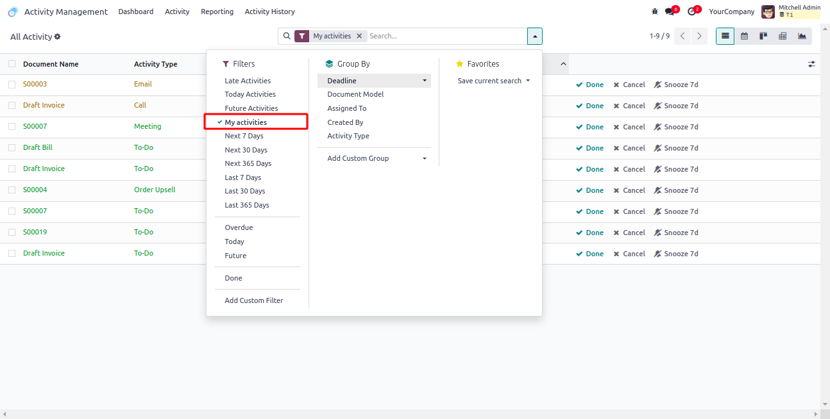Image resolution: width=830 pixels, height=419 pixels.
Task: Open the conversations messages icon
Action: click(670, 12)
